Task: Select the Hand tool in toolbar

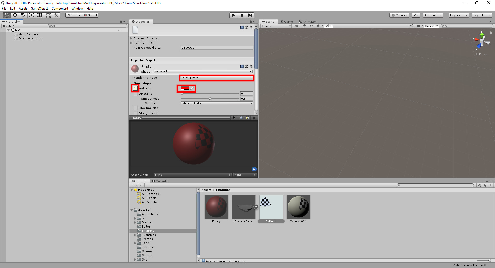Action: [x=7, y=15]
